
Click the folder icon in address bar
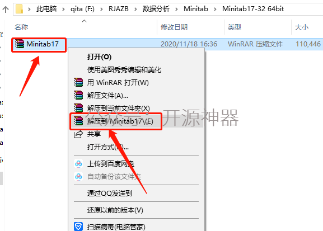[20, 9]
